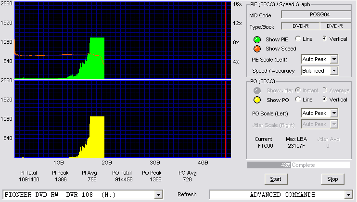Click the second DVD-R Book field
The image size is (357, 202).
(x=336, y=26)
